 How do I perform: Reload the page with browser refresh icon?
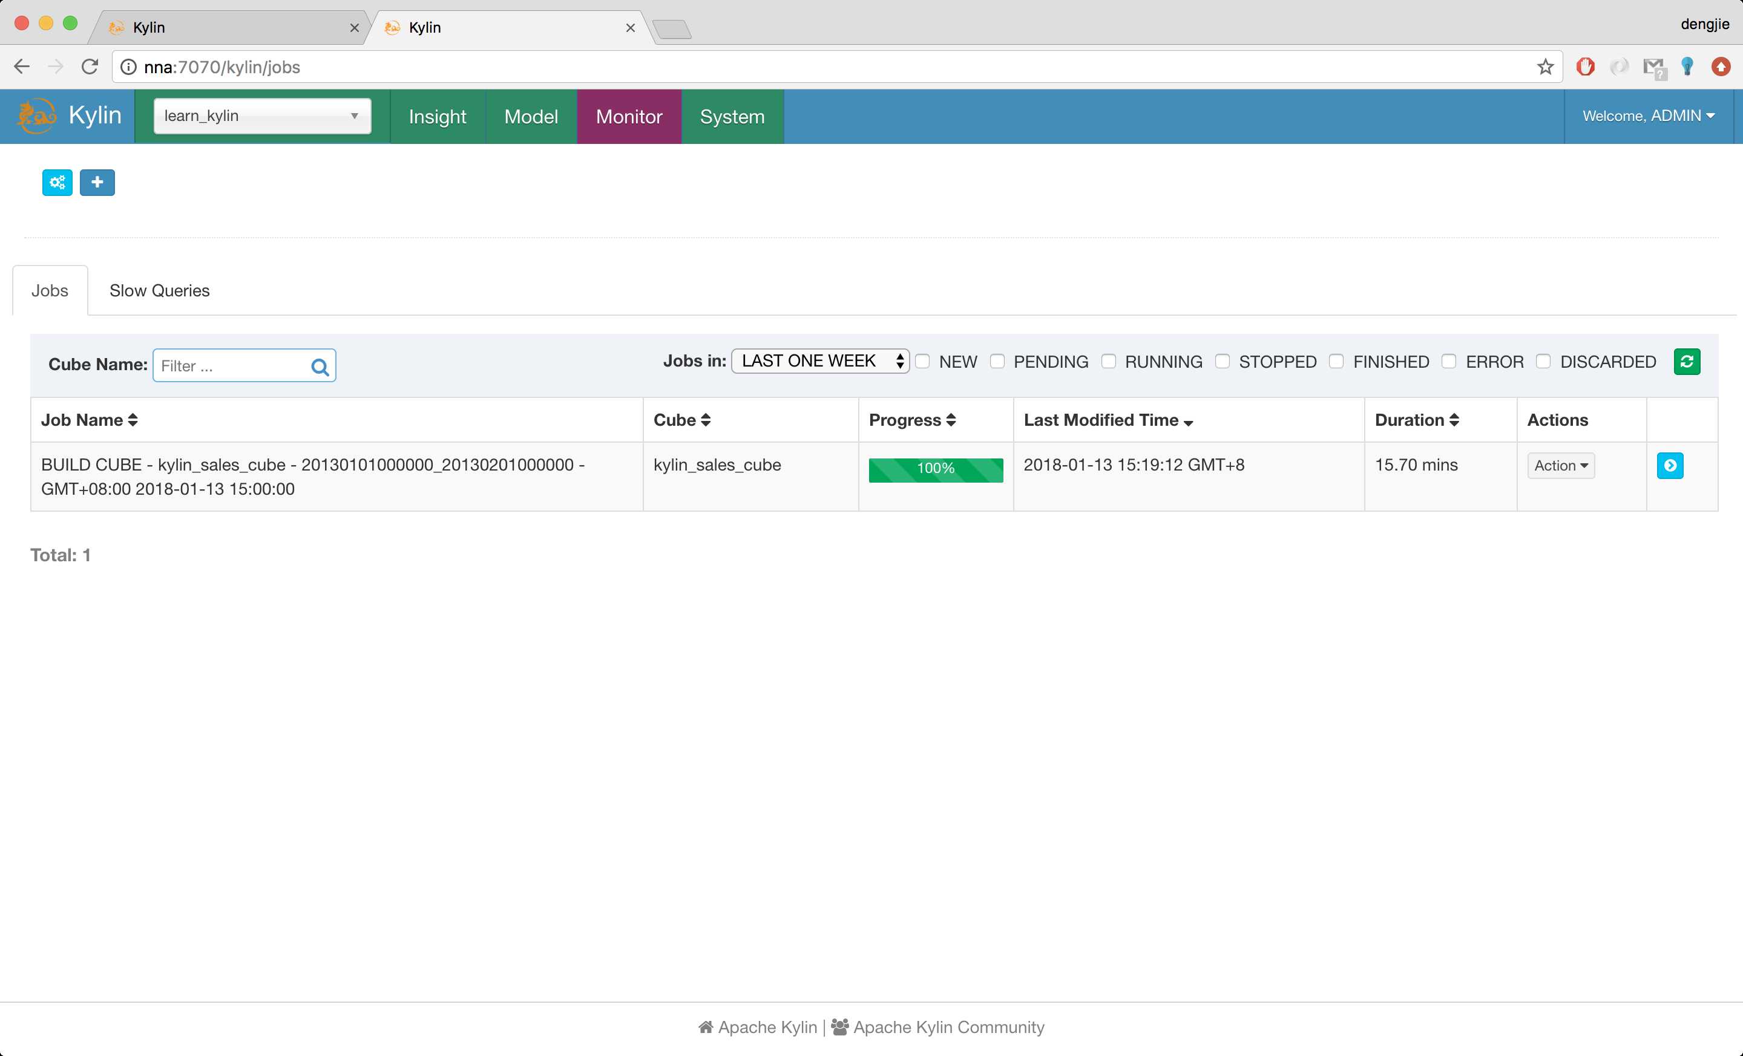click(x=89, y=67)
